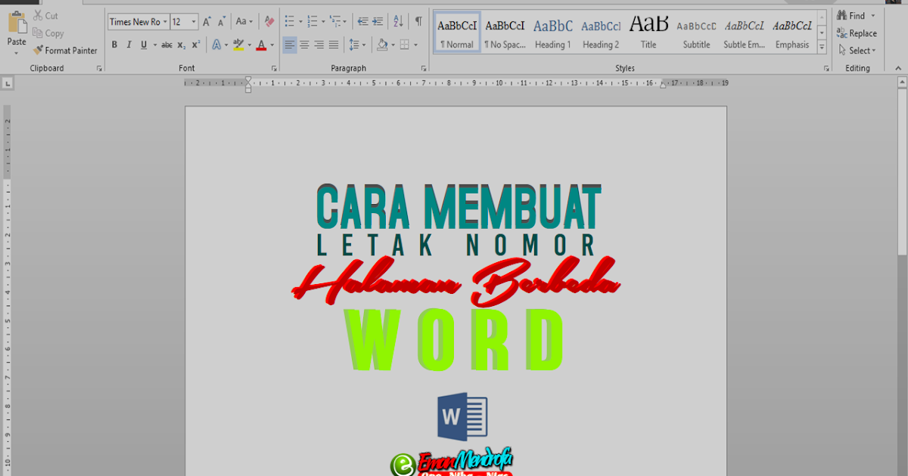Viewport: 908px width, 476px height.
Task: Apply red font color
Action: [x=261, y=45]
